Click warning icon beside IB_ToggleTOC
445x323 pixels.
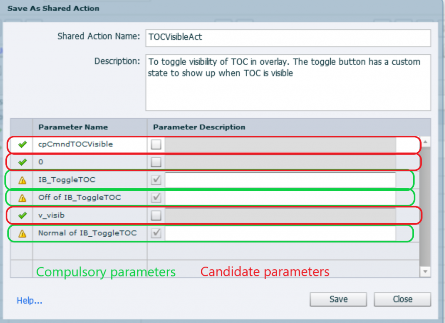click(22, 180)
